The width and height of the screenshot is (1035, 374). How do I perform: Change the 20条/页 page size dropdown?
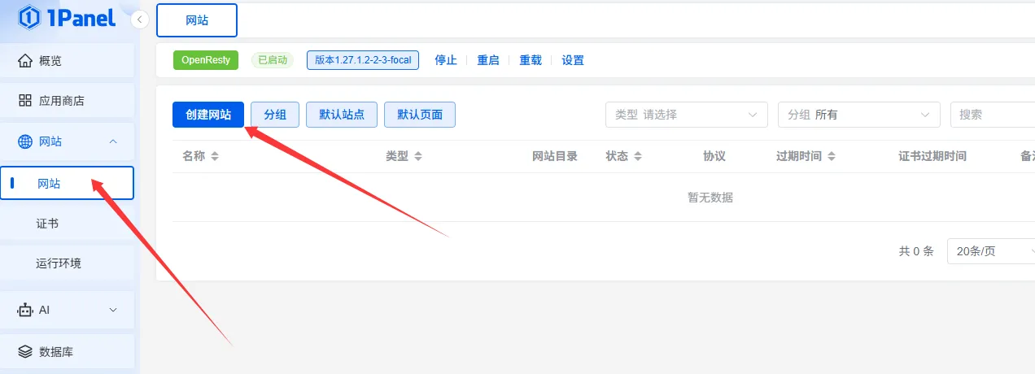[990, 251]
